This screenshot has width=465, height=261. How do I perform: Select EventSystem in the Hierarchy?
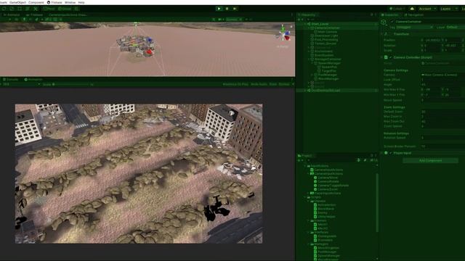(324, 55)
